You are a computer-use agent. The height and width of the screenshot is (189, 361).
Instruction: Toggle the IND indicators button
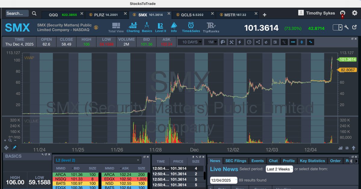[x=292, y=42]
